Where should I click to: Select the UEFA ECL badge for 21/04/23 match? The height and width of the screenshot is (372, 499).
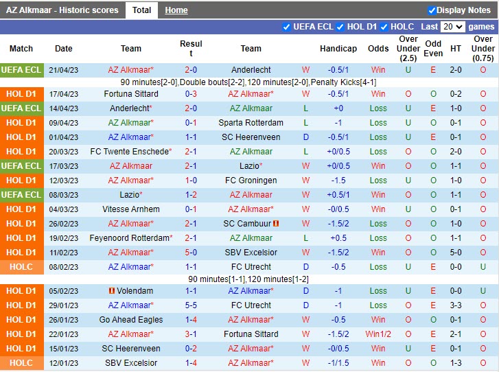21,70
